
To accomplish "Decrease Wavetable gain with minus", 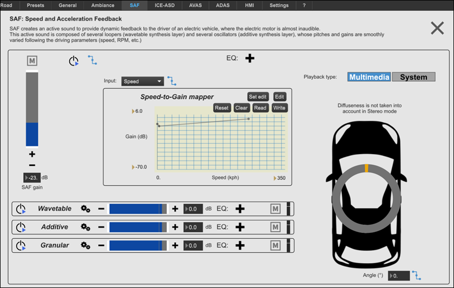I will [101, 209].
